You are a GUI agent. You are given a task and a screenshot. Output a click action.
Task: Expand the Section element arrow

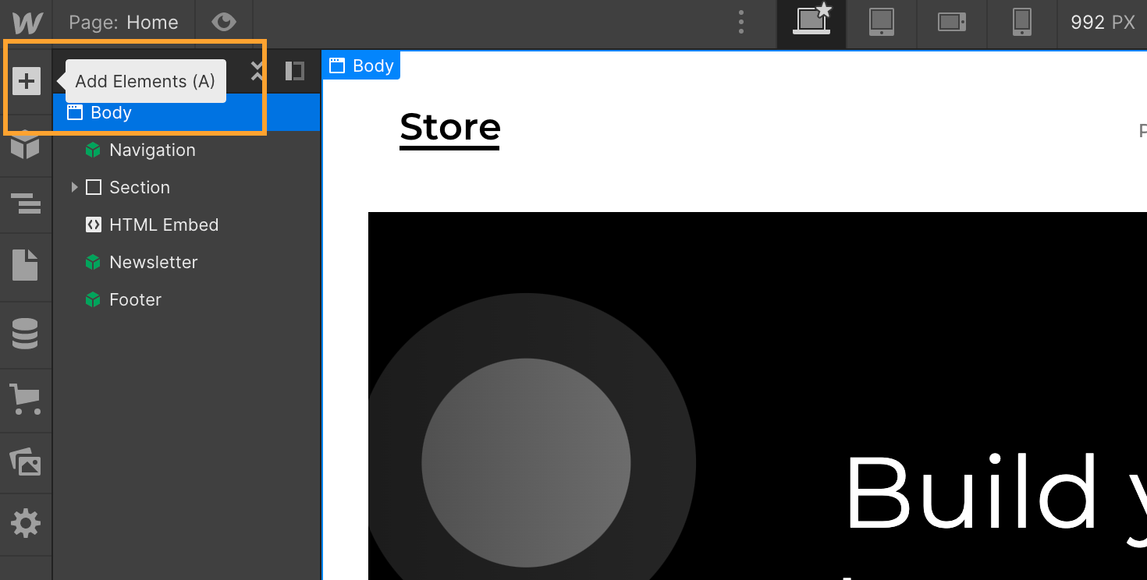click(75, 187)
